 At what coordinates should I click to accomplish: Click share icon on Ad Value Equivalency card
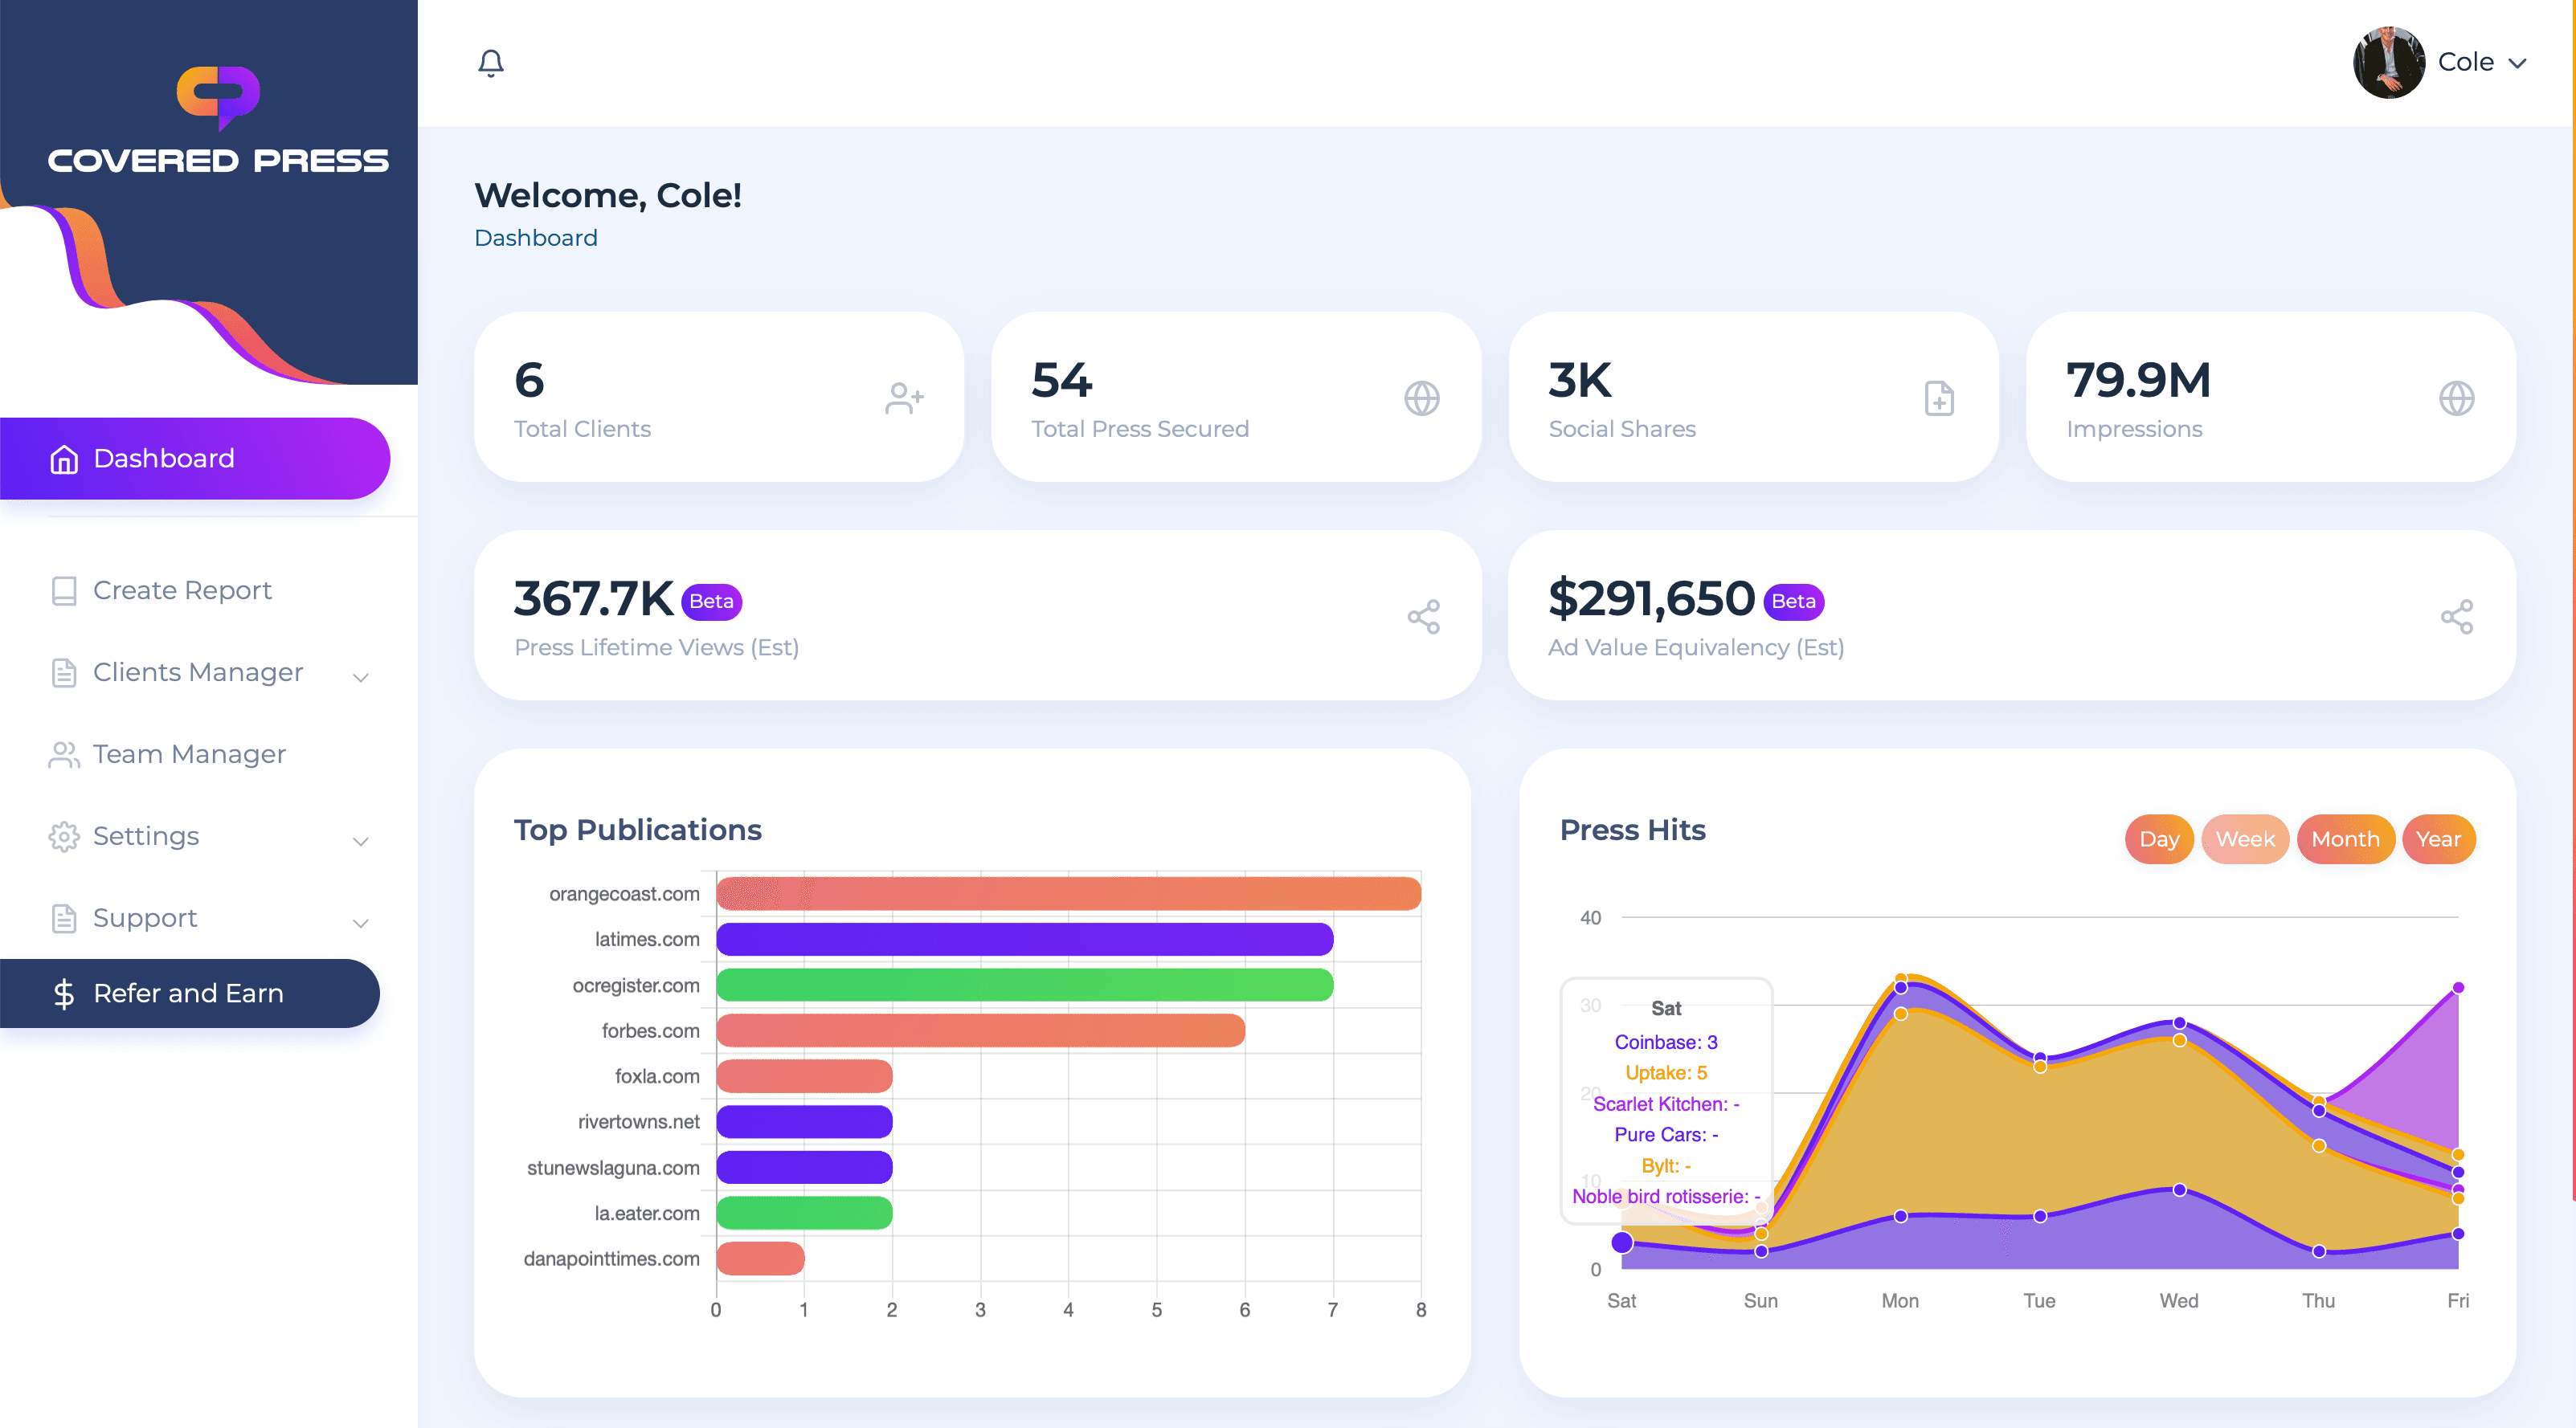point(2456,617)
